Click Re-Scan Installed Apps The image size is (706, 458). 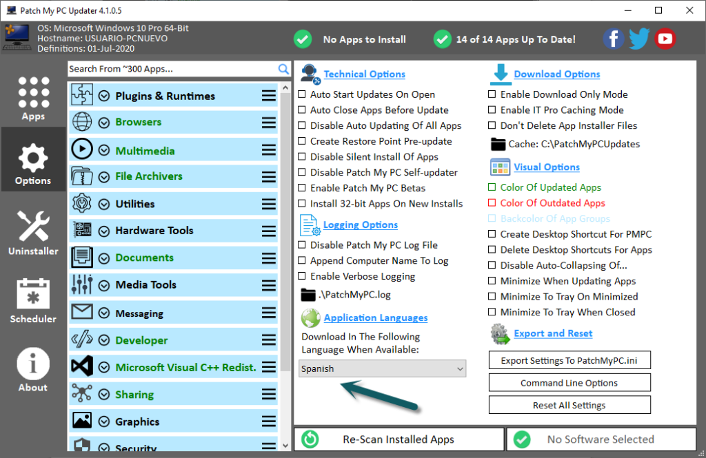click(x=399, y=439)
